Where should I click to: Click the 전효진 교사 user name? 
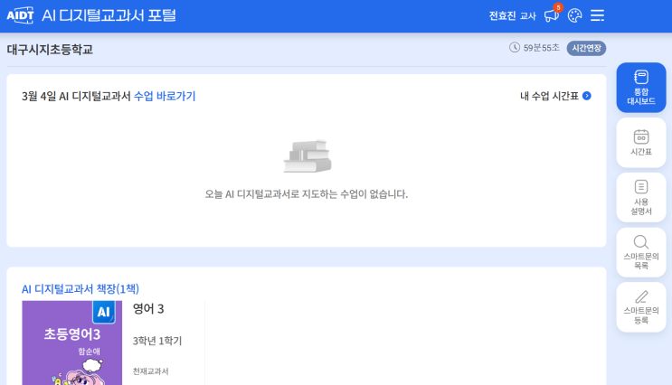513,16
